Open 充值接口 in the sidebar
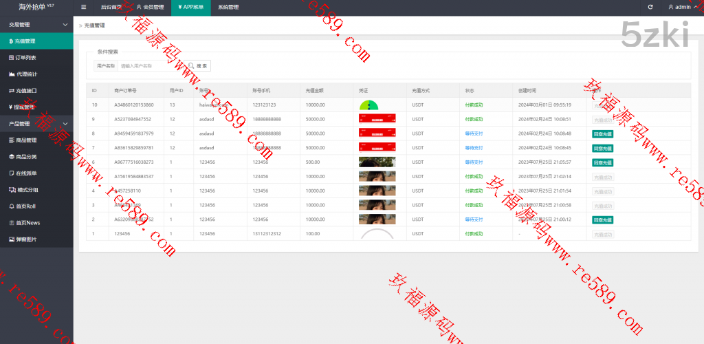This screenshot has width=704, height=344. click(26, 90)
